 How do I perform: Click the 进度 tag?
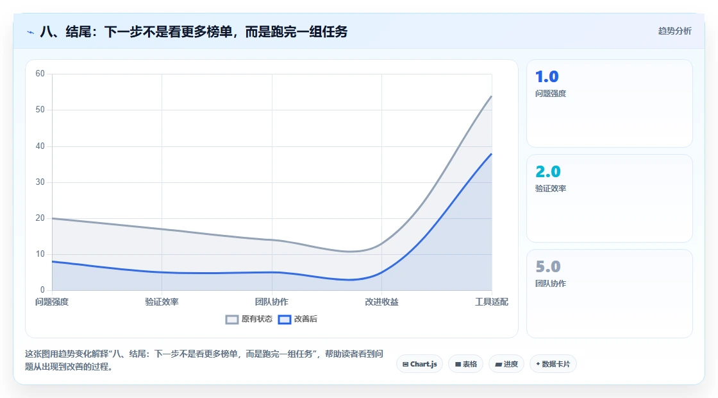pos(506,364)
